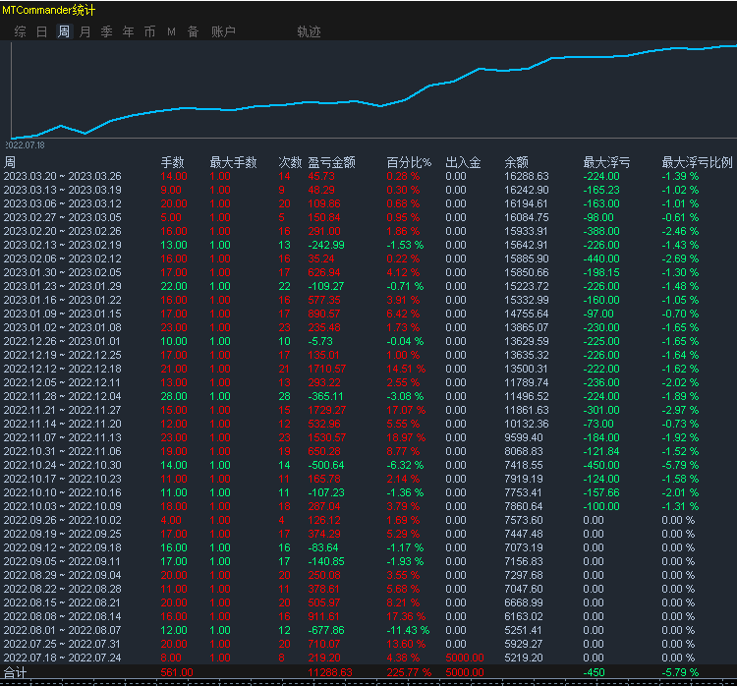Click the 最大浮亏比例 column header
This screenshot has width=737, height=687.
(x=697, y=163)
